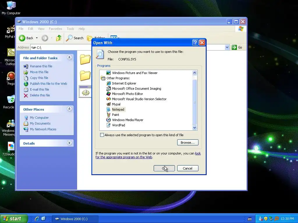Click the Windows 2000 (C:) taskbar button
298x223 pixels.
click(75, 219)
